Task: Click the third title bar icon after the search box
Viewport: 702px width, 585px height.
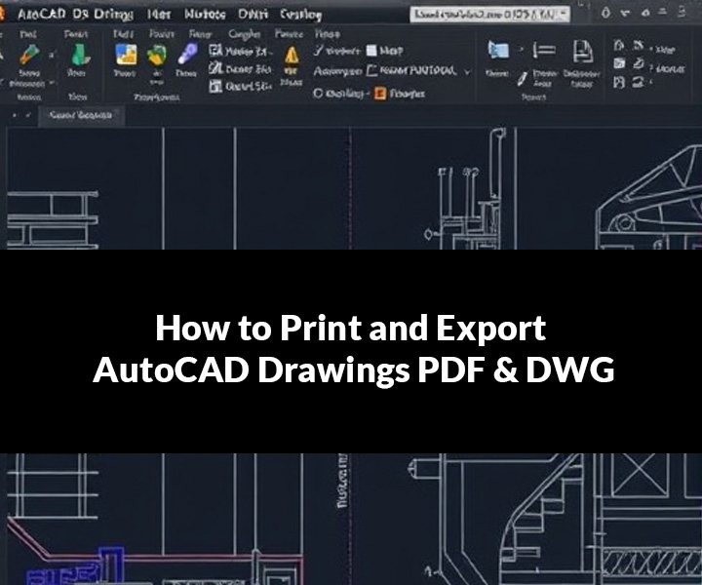Action: pos(645,13)
